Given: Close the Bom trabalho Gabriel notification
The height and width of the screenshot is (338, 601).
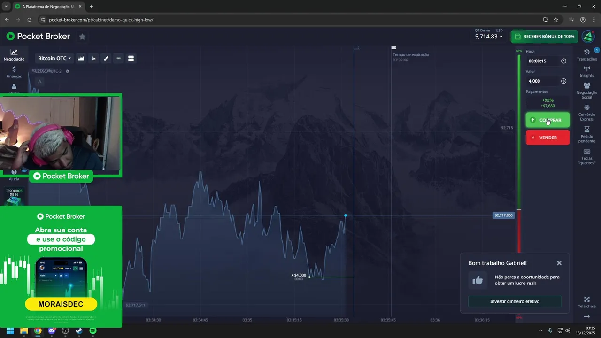Looking at the screenshot, I should tap(559, 263).
